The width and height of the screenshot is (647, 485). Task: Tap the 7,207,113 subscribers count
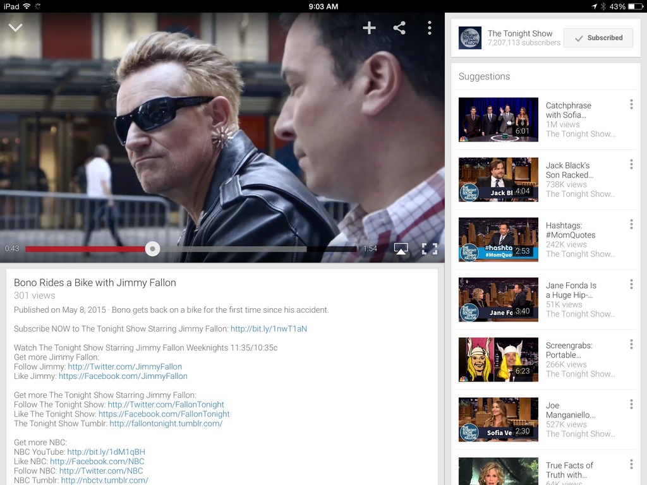524,43
